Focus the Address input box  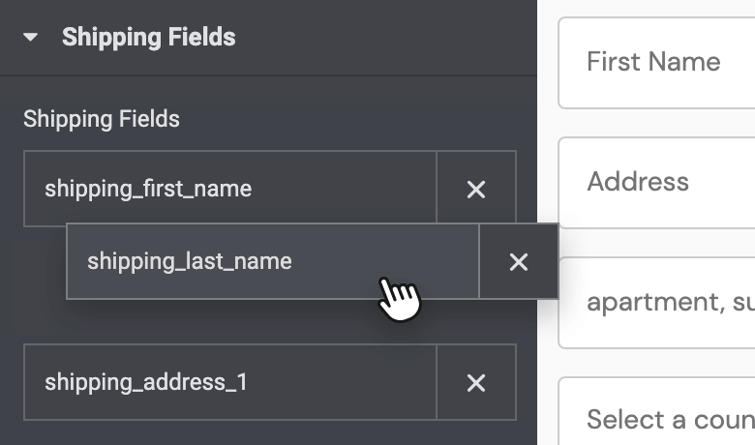coord(656,183)
